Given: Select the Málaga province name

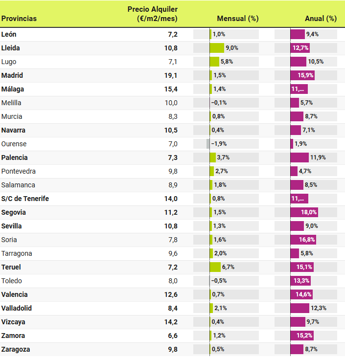Looking at the screenshot, I should pos(13,89).
